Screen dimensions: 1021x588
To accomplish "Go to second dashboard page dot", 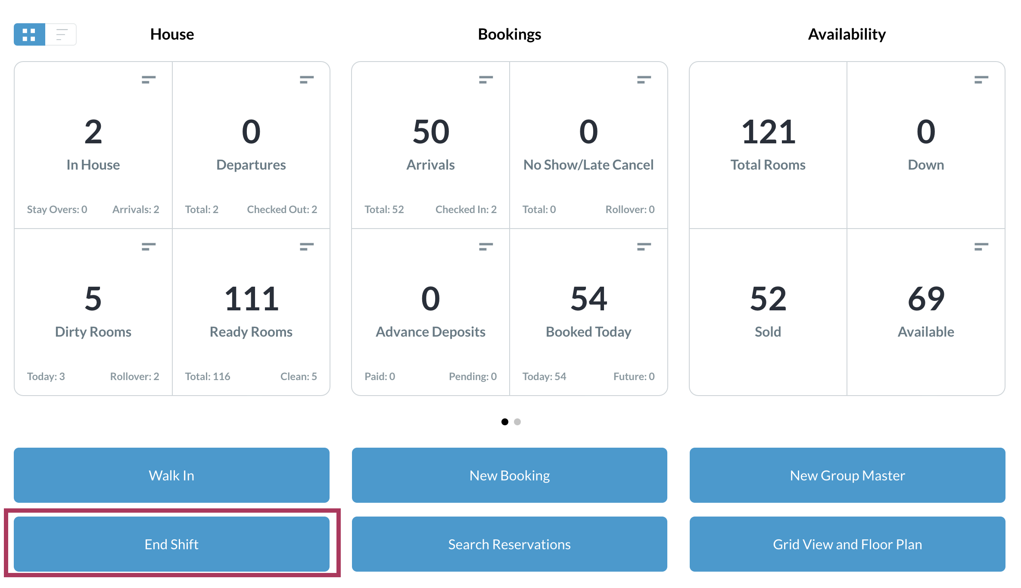I will point(517,422).
